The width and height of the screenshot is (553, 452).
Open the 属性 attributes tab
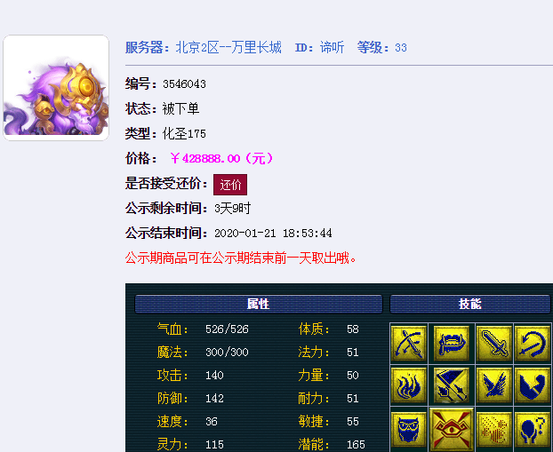click(259, 304)
